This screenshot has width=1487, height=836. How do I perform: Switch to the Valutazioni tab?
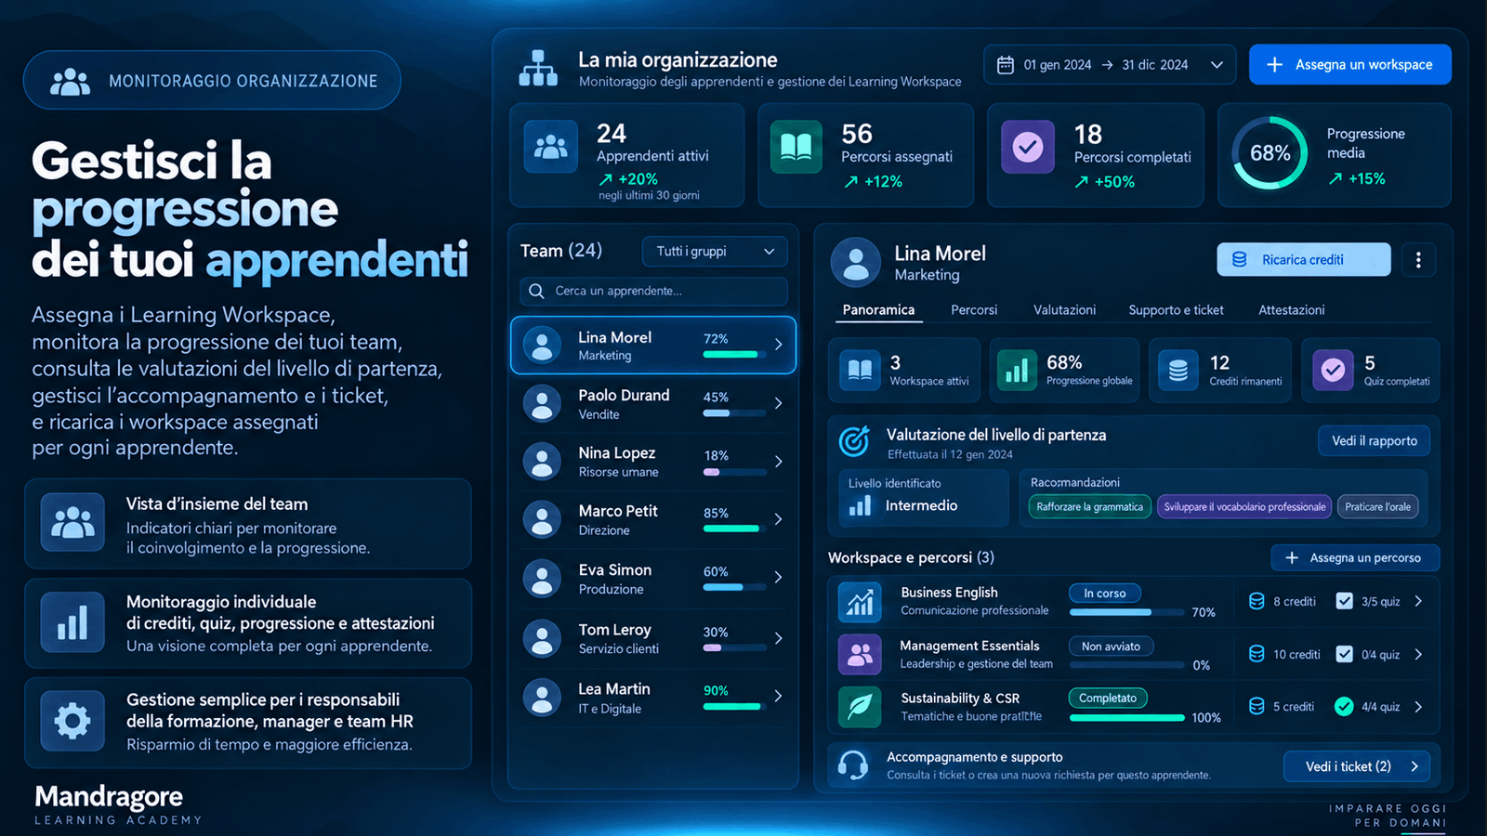(x=1064, y=310)
